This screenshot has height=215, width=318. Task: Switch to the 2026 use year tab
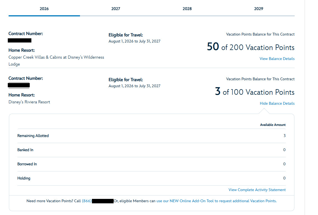click(x=44, y=9)
